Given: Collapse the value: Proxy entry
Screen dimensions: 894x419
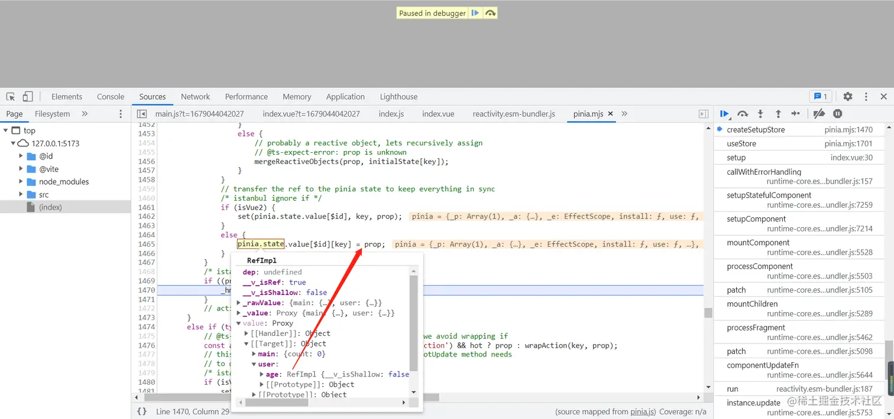Looking at the screenshot, I should 239,323.
